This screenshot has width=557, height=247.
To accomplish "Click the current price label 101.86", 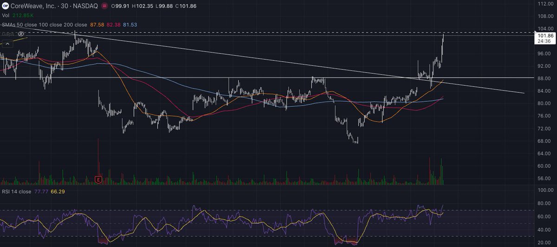I will [544, 36].
